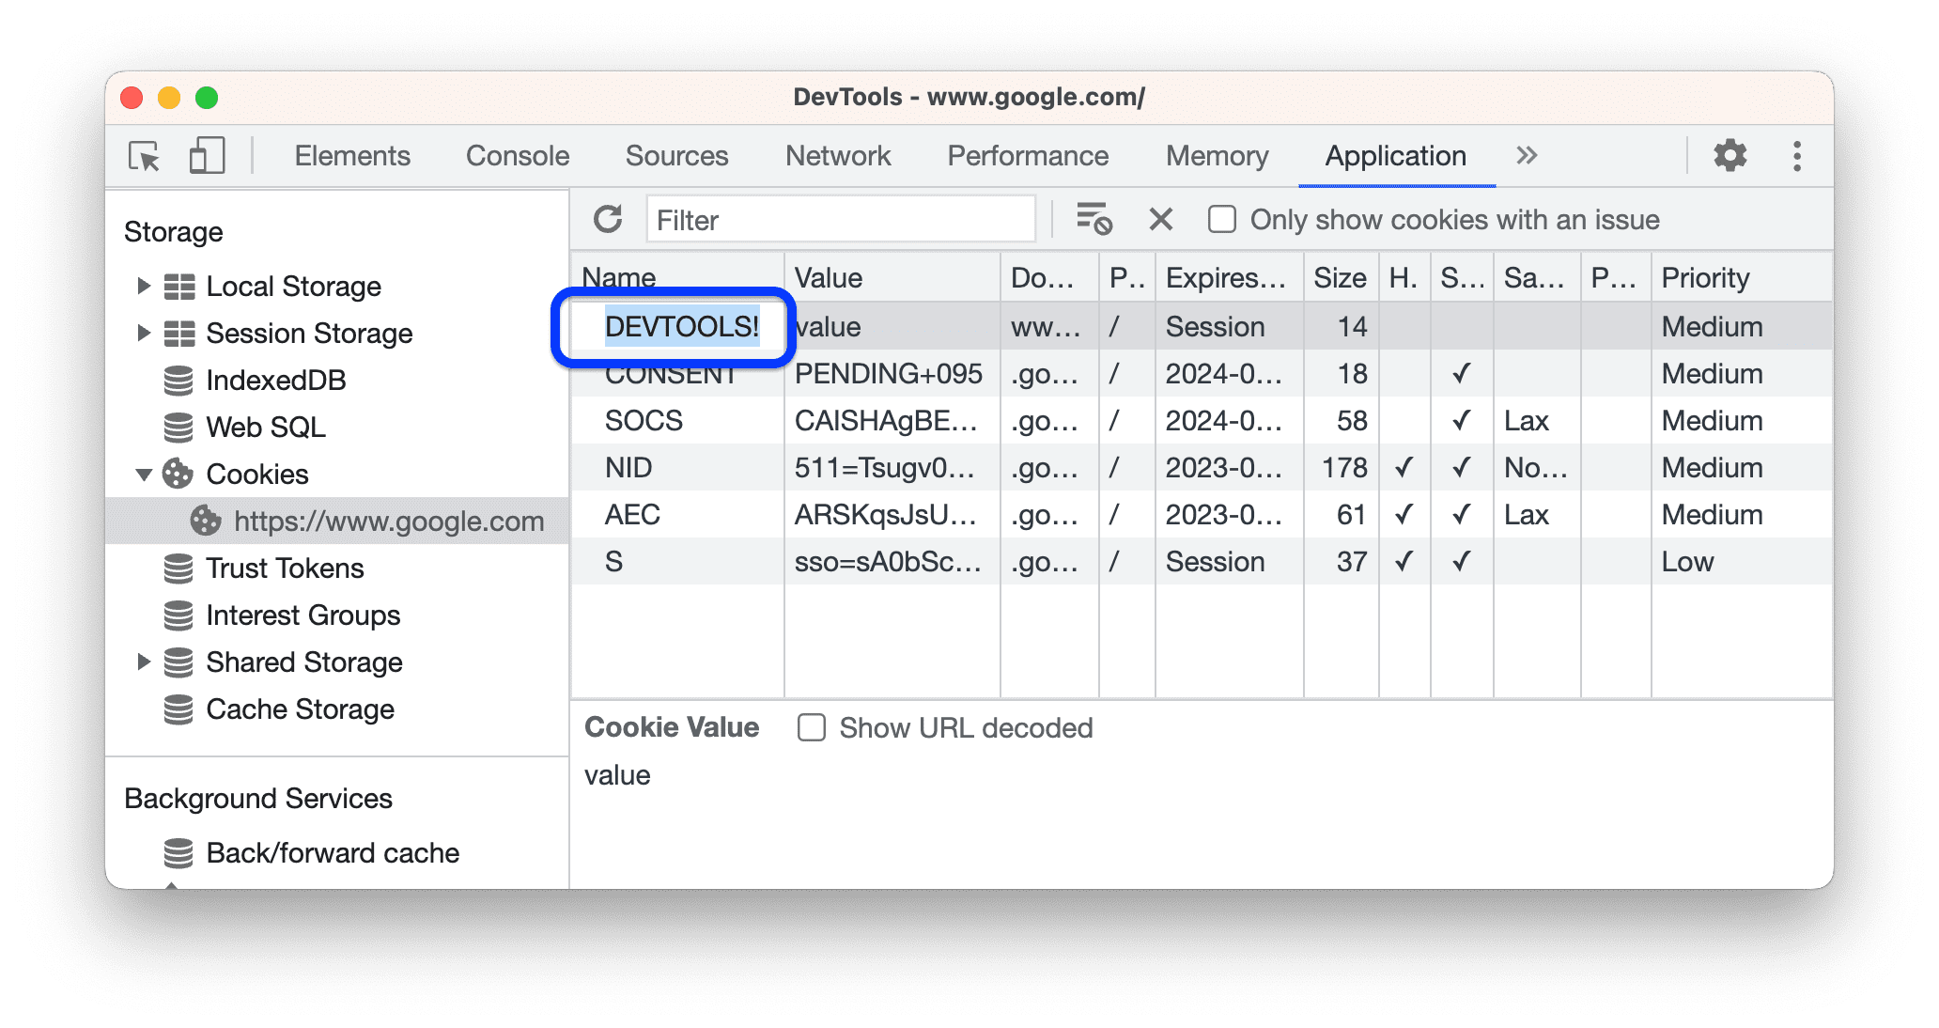This screenshot has height=1028, width=1939.
Task: Switch to the Console tab
Action: click(x=516, y=157)
